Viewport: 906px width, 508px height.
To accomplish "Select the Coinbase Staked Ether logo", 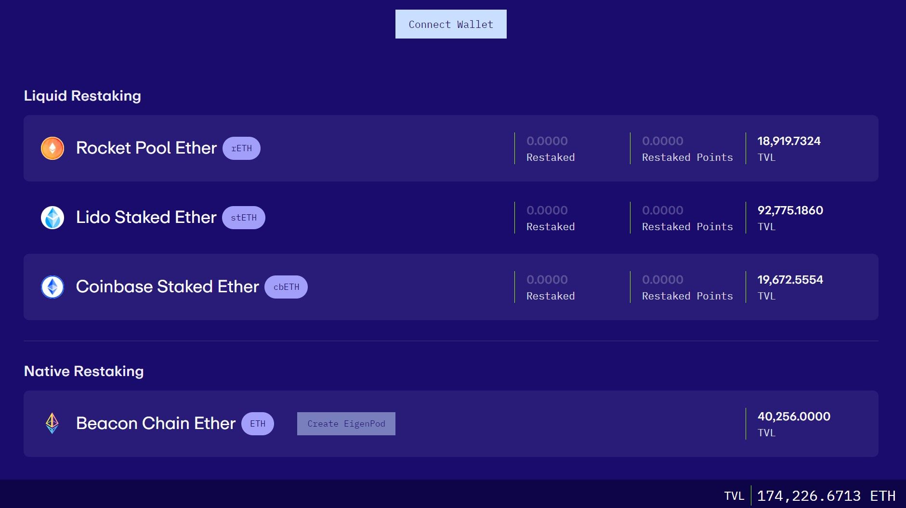I will (52, 287).
